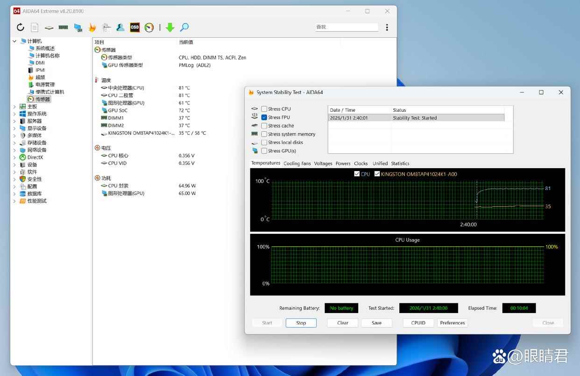580x376 pixels.
Task: Click the flame stability test icon
Action: coord(92,27)
